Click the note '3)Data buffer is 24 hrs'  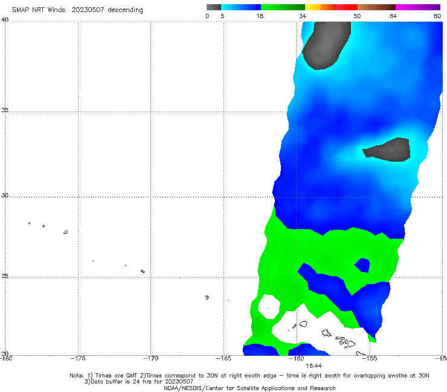[139, 382]
